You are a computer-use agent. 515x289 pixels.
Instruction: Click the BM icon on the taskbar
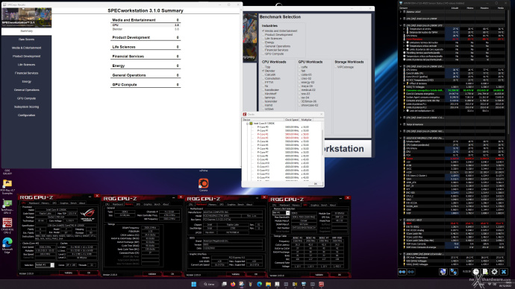point(295,284)
